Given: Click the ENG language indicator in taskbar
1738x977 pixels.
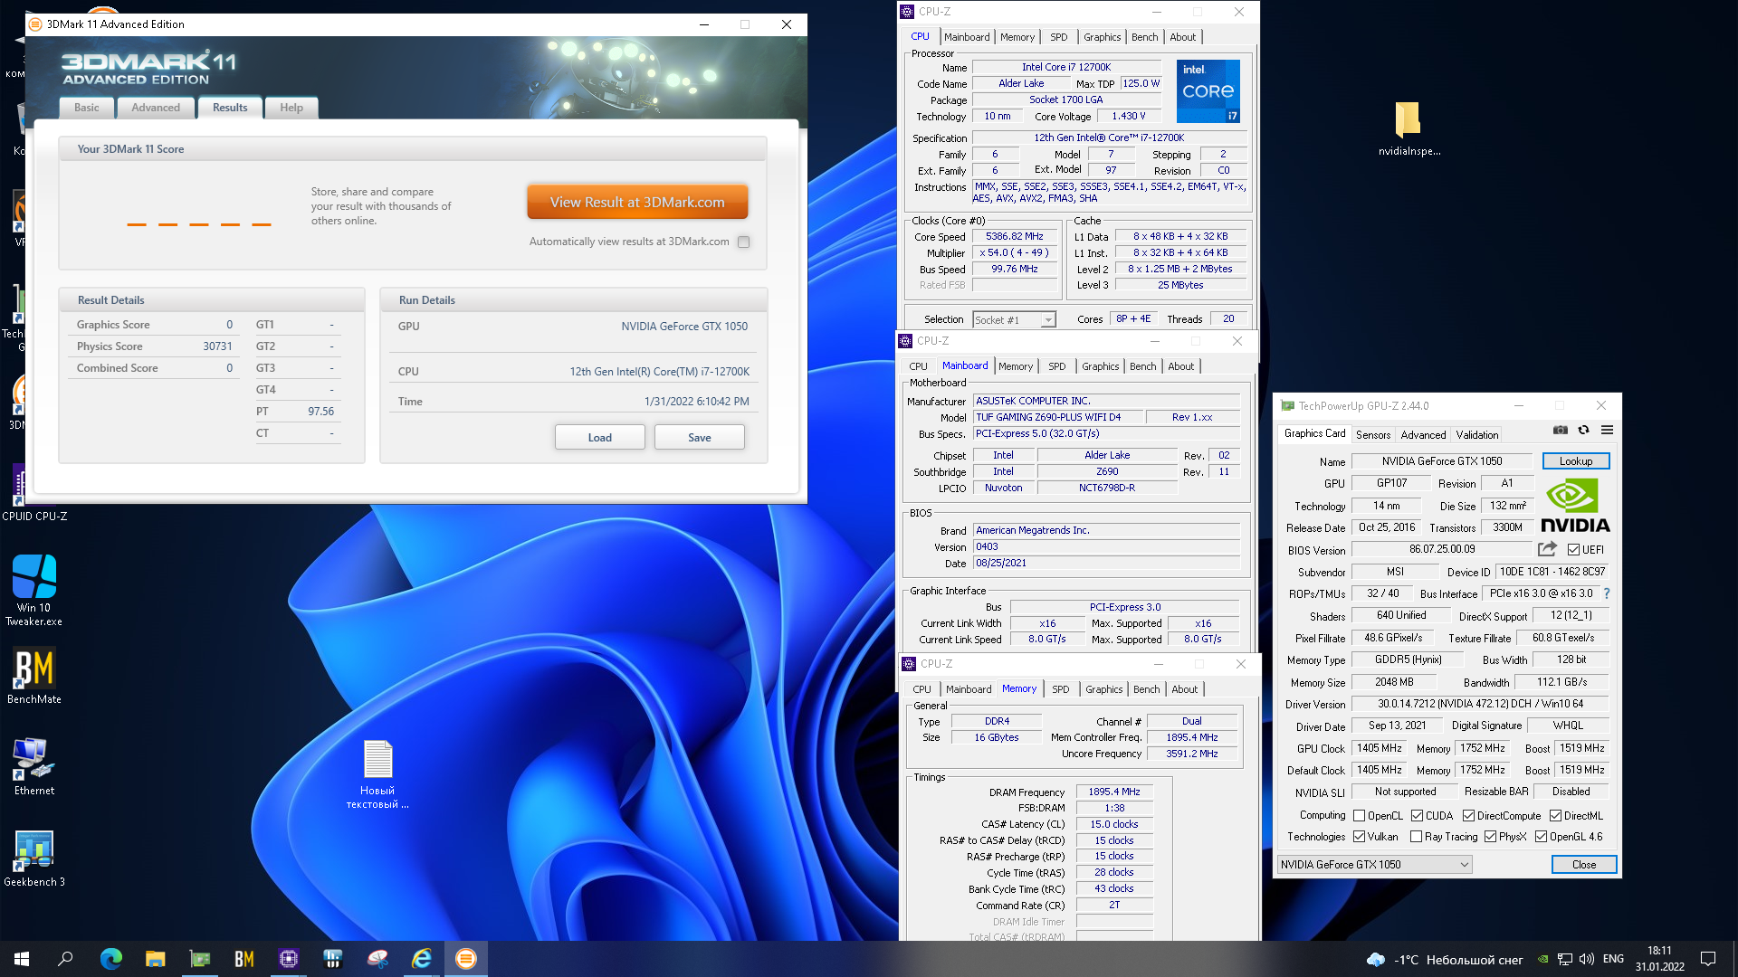Looking at the screenshot, I should point(1613,959).
